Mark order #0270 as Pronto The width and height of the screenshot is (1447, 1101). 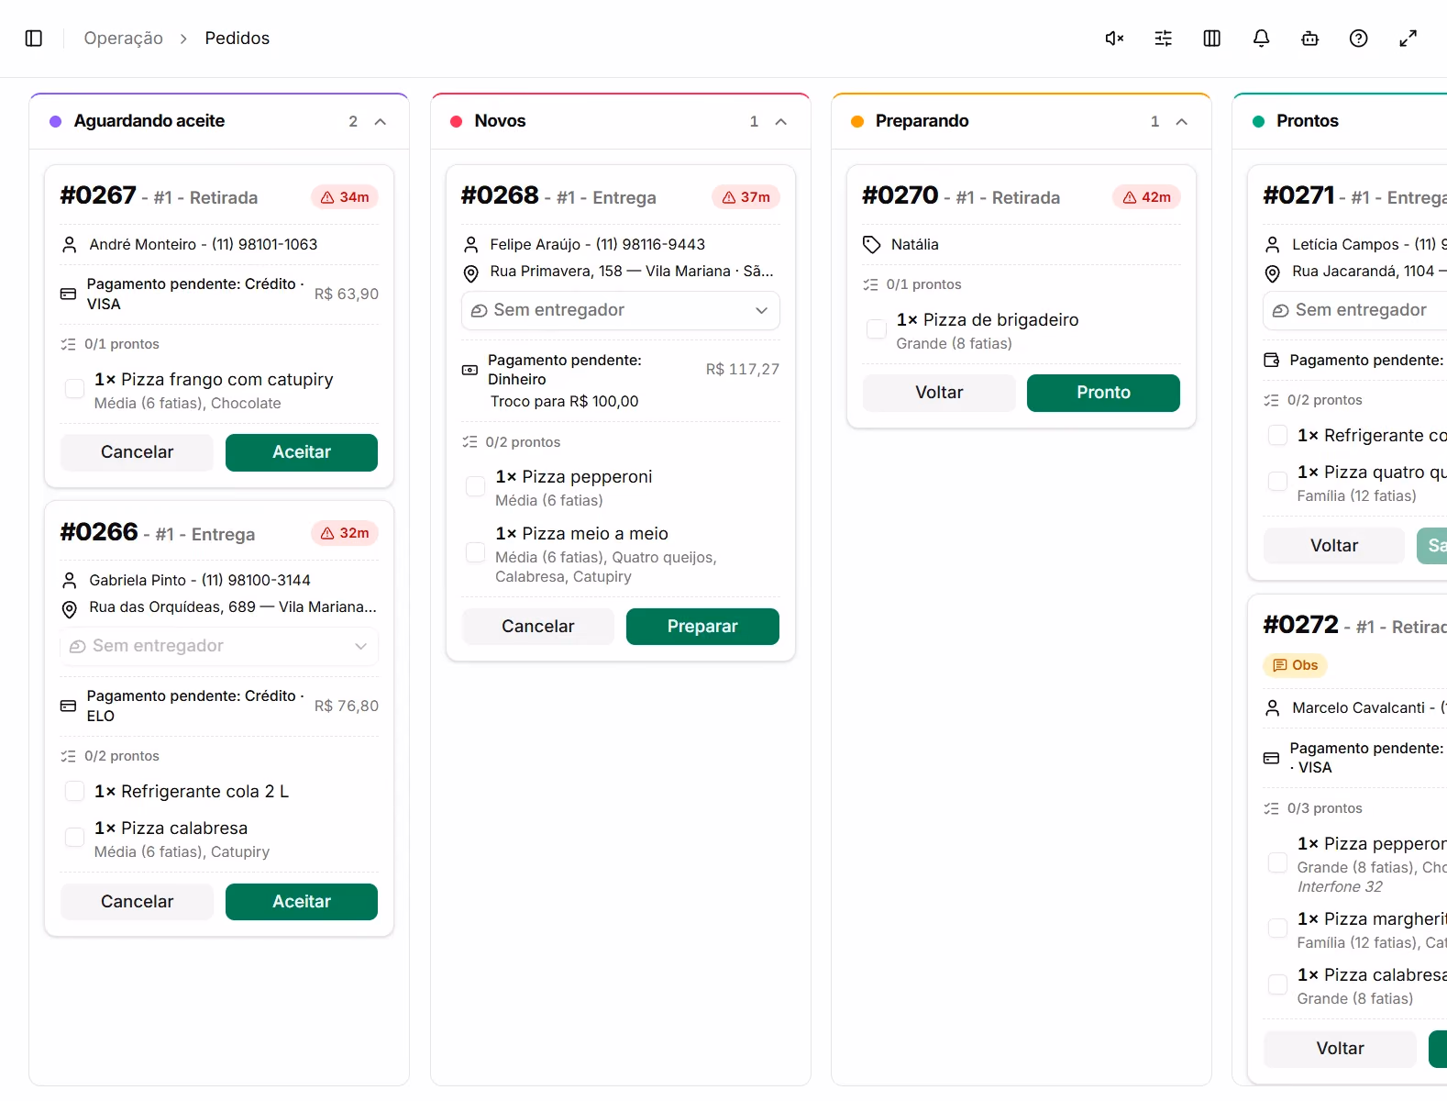pos(1103,394)
